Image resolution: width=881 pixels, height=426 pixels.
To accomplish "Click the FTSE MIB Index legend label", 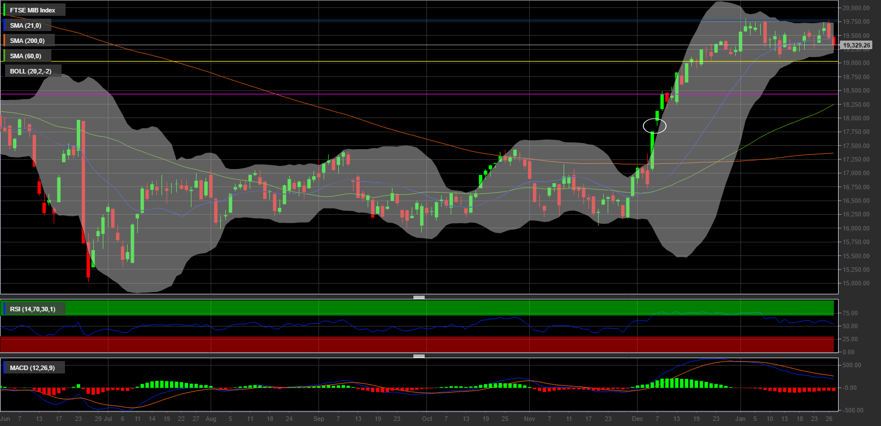I will 32,10.
